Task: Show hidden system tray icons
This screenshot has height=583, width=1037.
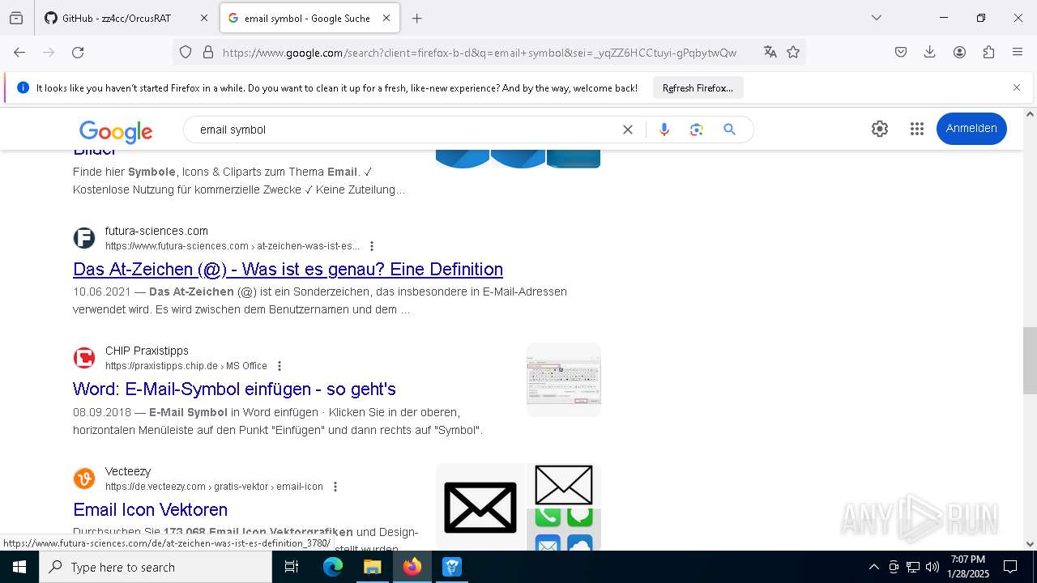Action: [x=873, y=567]
